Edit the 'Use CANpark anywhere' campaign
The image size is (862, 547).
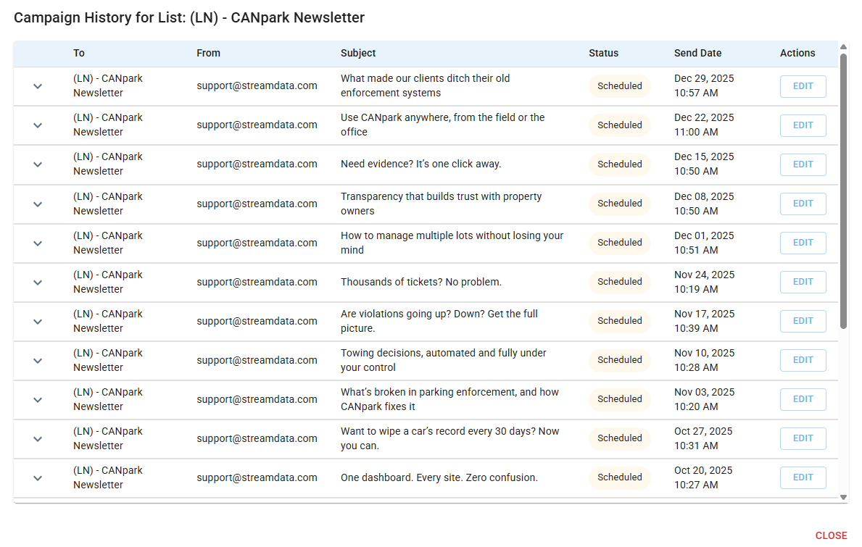pyautogui.click(x=803, y=125)
